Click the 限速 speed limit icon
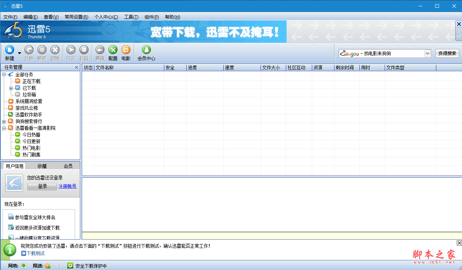 coord(47,266)
